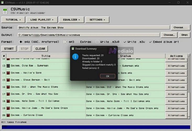The height and width of the screenshot is (131, 192).
Task: Click Open button for output folder
Action: pyautogui.click(x=184, y=35)
